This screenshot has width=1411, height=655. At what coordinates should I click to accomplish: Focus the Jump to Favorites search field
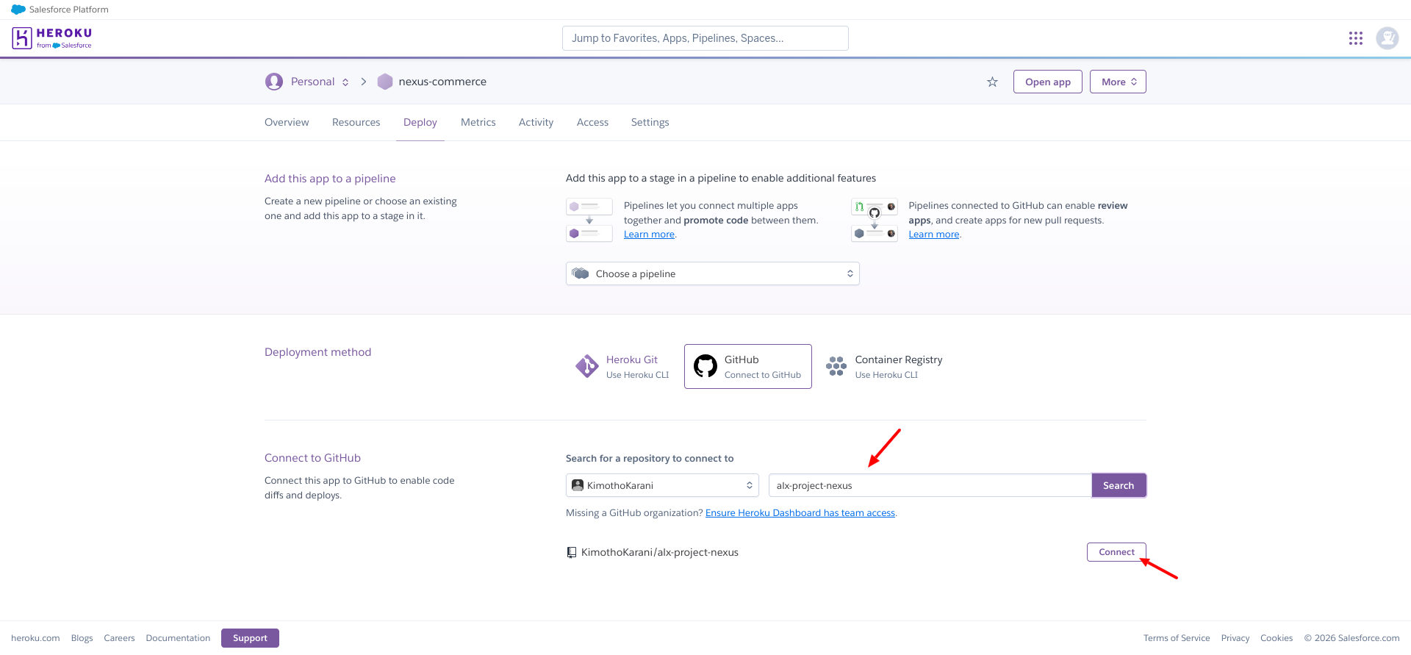705,38
